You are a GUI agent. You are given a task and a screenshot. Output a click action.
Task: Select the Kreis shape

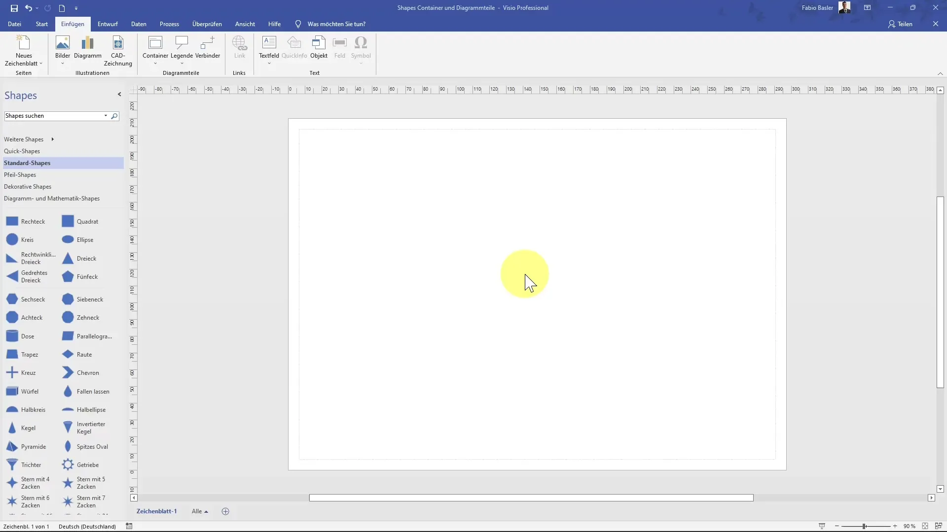(x=20, y=240)
